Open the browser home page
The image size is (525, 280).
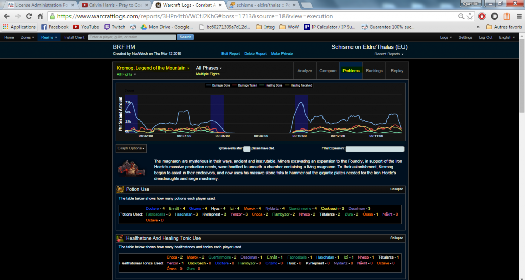click(40, 16)
